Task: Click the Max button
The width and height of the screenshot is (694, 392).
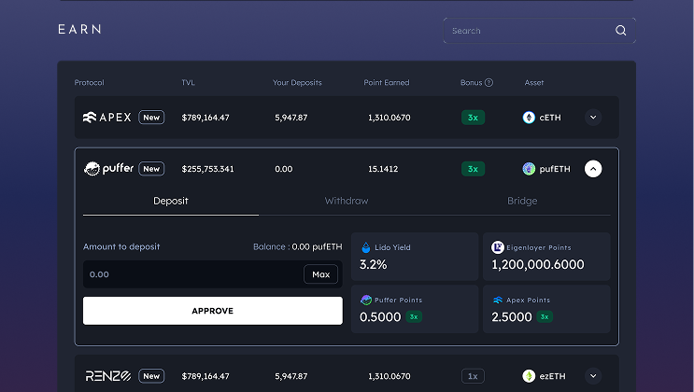Action: coord(321,274)
